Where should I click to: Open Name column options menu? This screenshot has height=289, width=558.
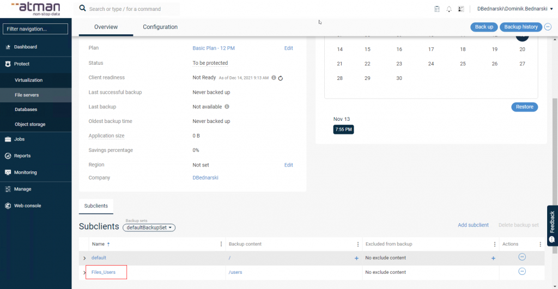[x=221, y=244]
